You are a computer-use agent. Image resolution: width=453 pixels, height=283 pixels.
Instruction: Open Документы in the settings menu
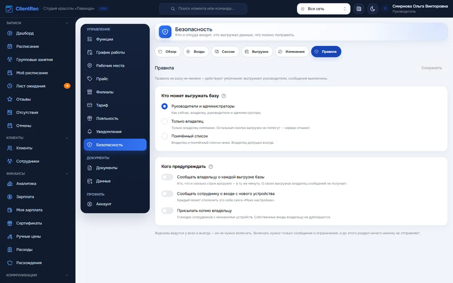click(x=115, y=168)
